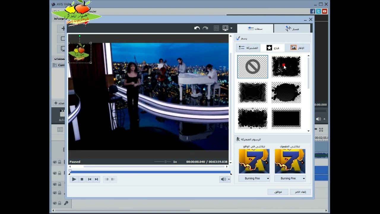Click the film-strip storyboard icon
Image resolution: width=380 pixels, height=214 pixels.
coord(60,130)
